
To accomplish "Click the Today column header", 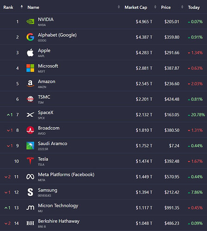I will [194, 7].
